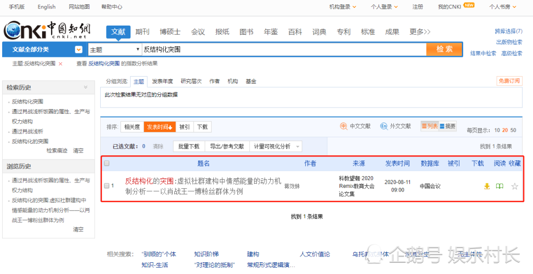The width and height of the screenshot is (533, 274).
Task: Click related search 知识阶梯
Action: (x=206, y=254)
